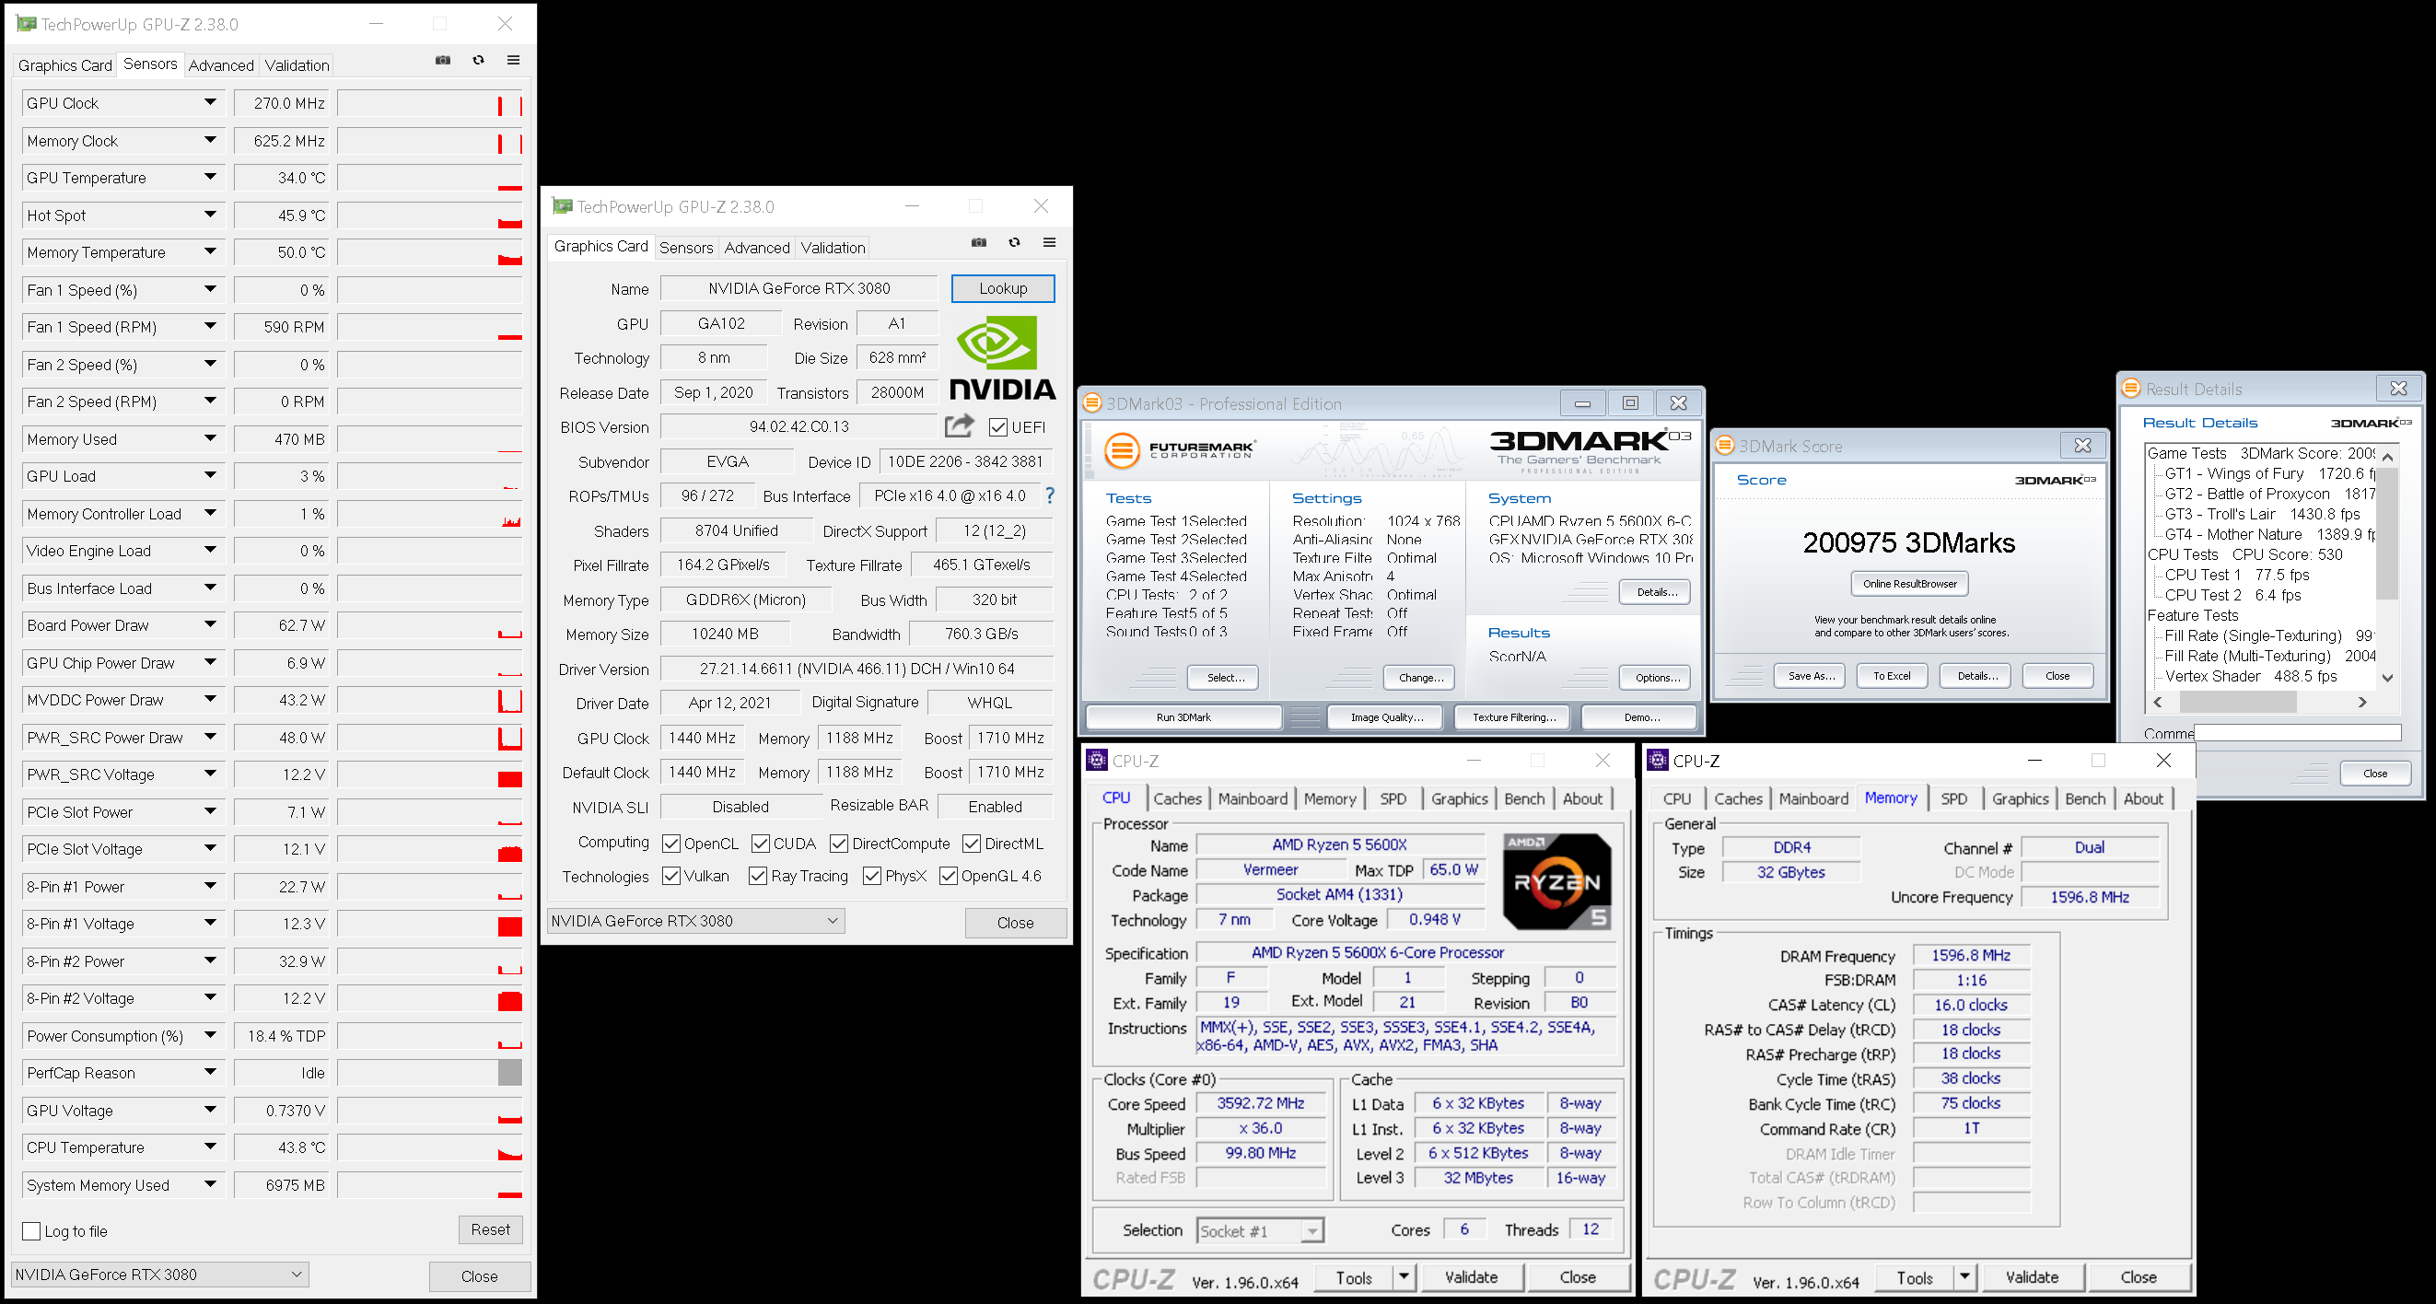This screenshot has width=2436, height=1304.
Task: Toggle the DirectCompute checkbox
Action: (x=839, y=844)
